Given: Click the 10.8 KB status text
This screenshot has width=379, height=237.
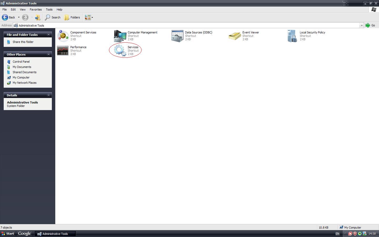Looking at the screenshot, I should coord(323,228).
